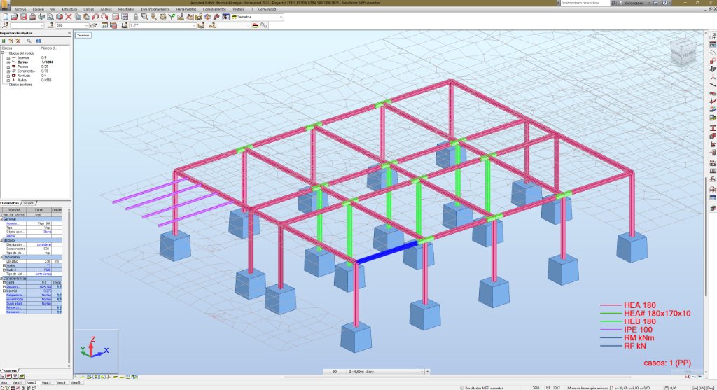Screen dimensions: 717x390
Task: Open the bar selection dropdown showing 556
Action: pyautogui.click(x=86, y=26)
